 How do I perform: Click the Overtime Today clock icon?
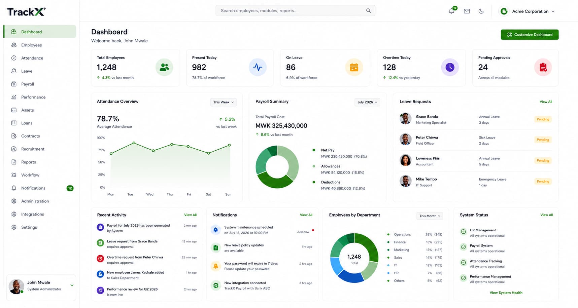click(450, 67)
